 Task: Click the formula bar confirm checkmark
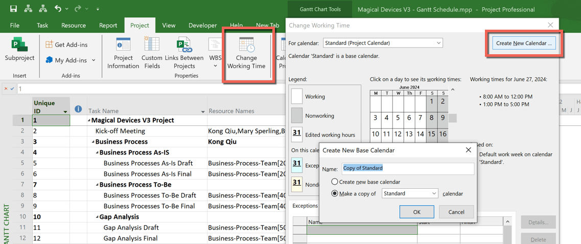click(13, 90)
